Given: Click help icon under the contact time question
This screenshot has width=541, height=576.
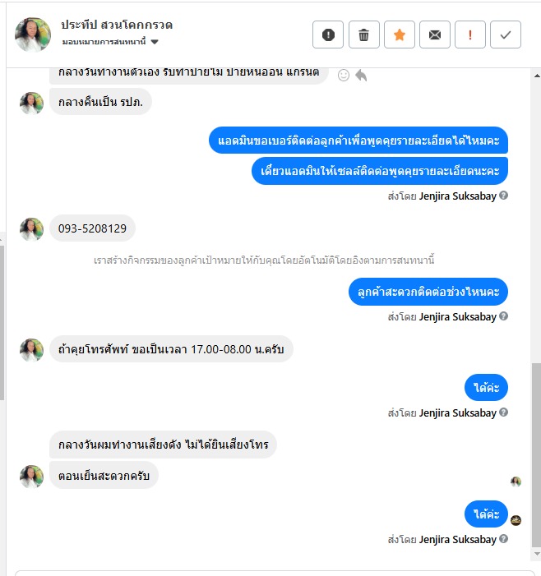Looking at the screenshot, I should 504,316.
